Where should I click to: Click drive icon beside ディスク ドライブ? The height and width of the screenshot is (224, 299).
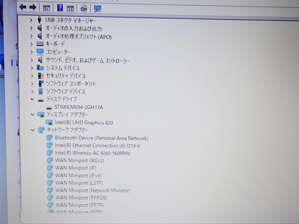[41, 100]
